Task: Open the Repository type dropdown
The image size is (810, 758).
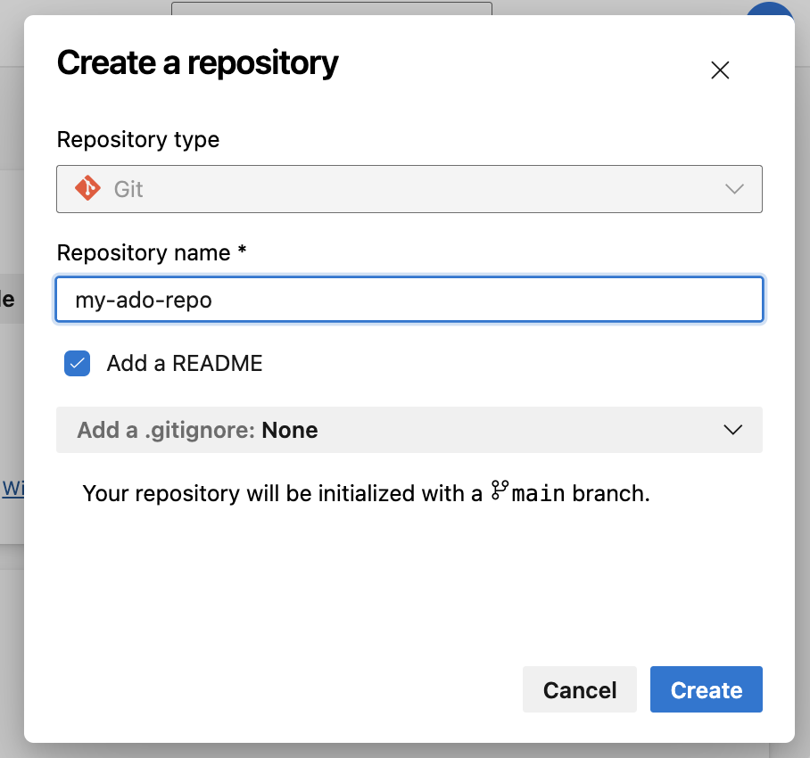Action: (x=409, y=188)
